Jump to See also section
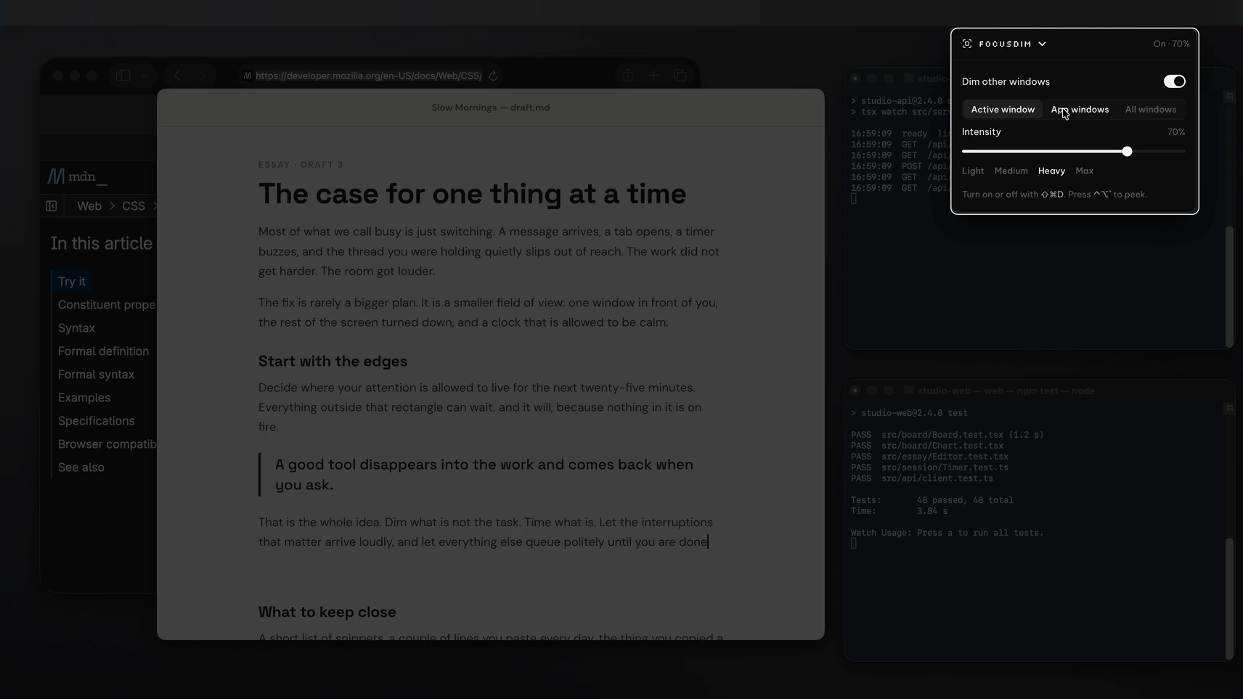Screen dimensions: 1243x699 tap(81, 467)
